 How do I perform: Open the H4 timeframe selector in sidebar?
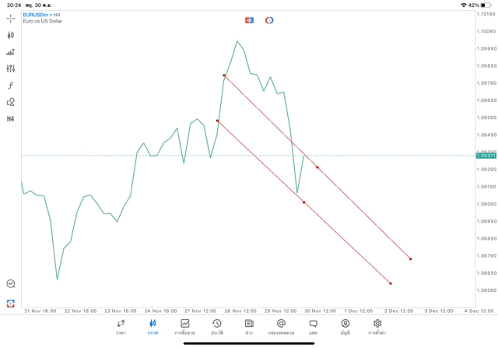pos(10,119)
